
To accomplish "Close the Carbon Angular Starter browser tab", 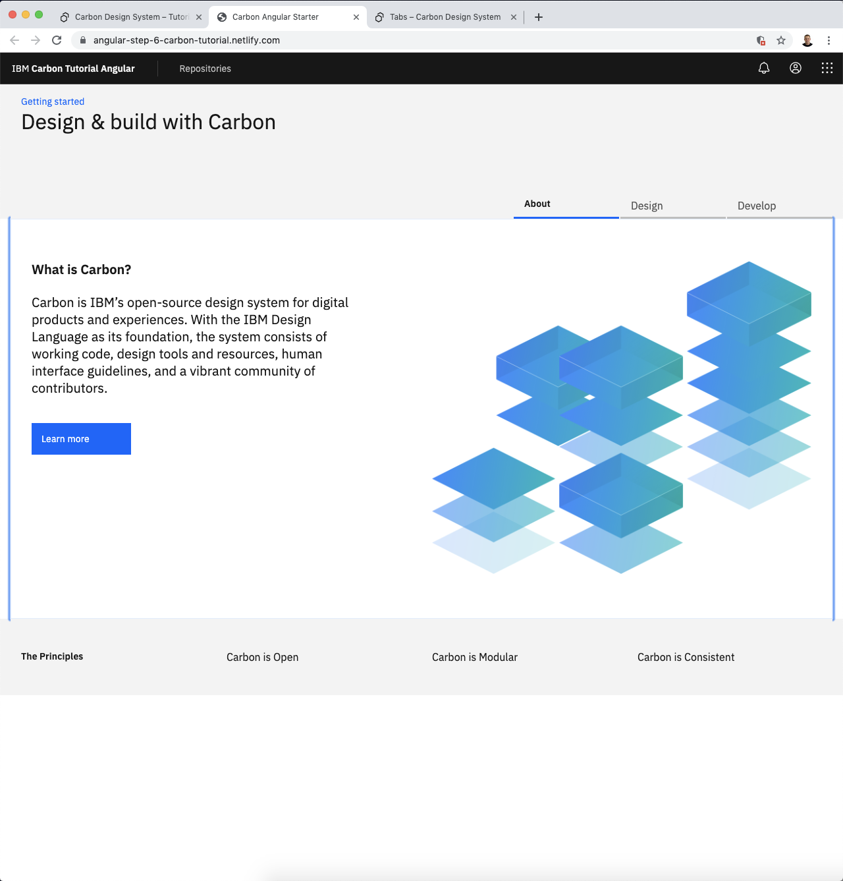I will pyautogui.click(x=356, y=17).
